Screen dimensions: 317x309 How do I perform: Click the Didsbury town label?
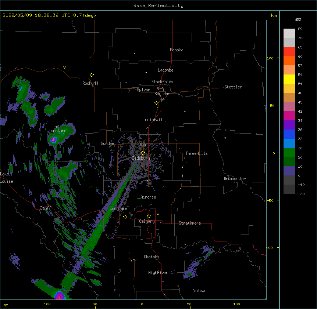click(x=141, y=158)
